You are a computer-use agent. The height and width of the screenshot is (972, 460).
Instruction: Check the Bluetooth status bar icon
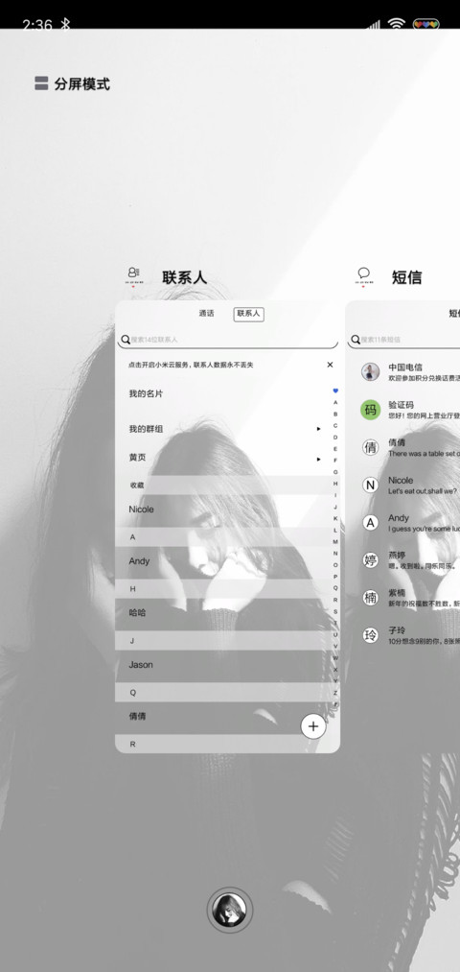(x=65, y=24)
